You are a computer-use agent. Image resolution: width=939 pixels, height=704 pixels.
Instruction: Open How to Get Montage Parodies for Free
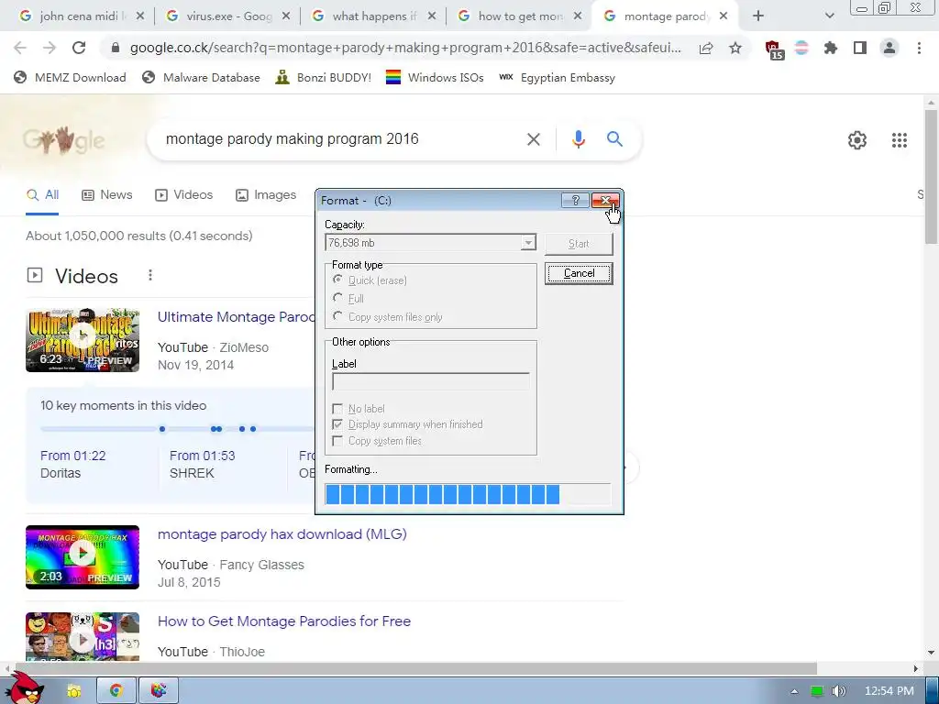point(284,621)
